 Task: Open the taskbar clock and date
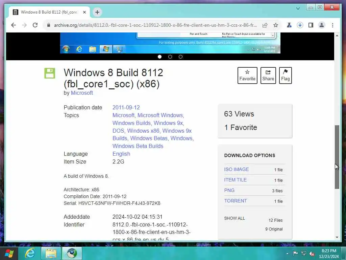(x=329, y=254)
